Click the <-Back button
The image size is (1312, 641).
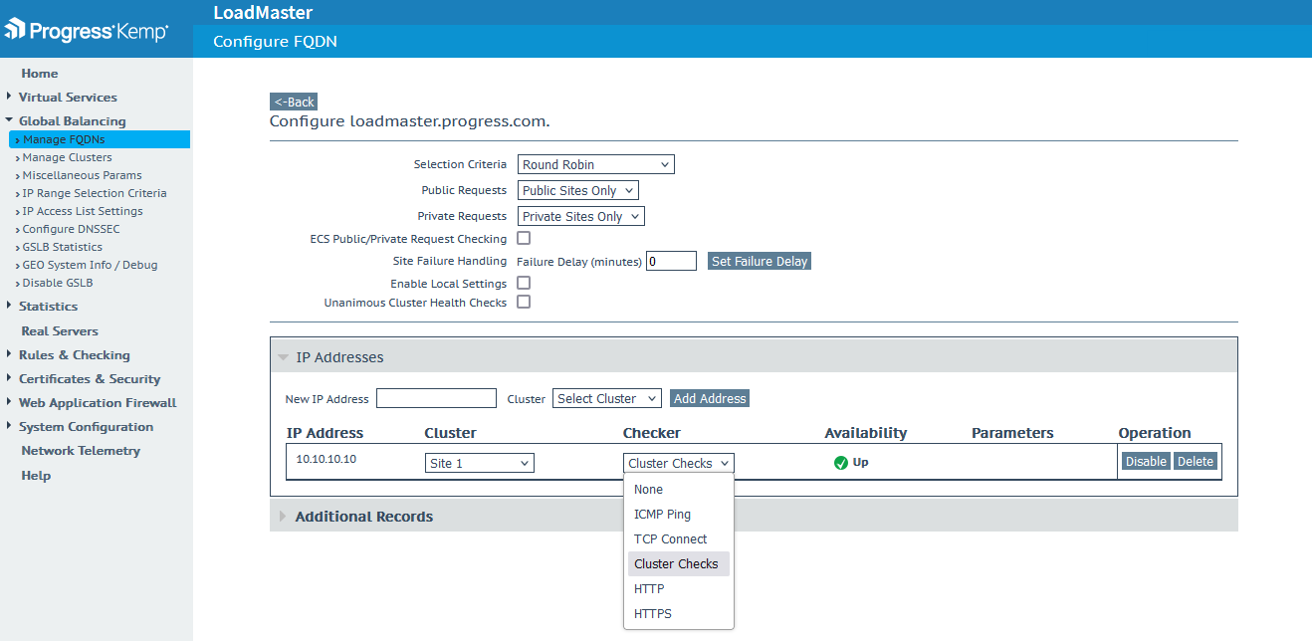294,102
